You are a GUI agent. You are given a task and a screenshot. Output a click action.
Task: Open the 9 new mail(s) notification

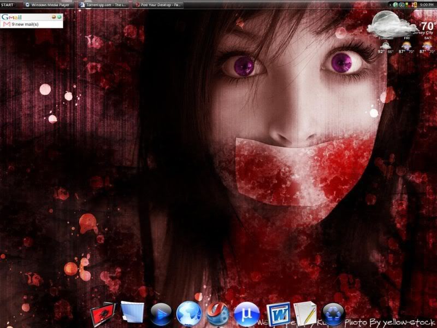point(25,24)
